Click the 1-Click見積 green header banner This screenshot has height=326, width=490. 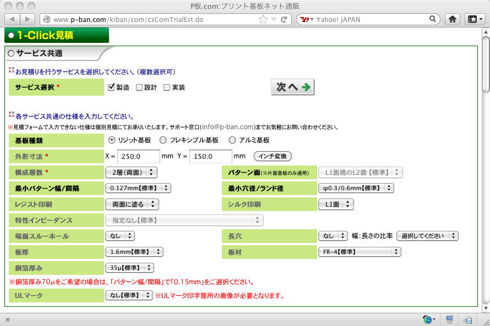[x=57, y=35]
